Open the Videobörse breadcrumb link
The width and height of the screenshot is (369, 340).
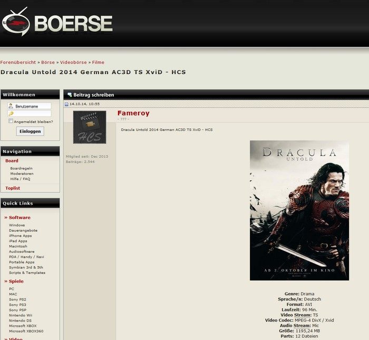point(73,62)
